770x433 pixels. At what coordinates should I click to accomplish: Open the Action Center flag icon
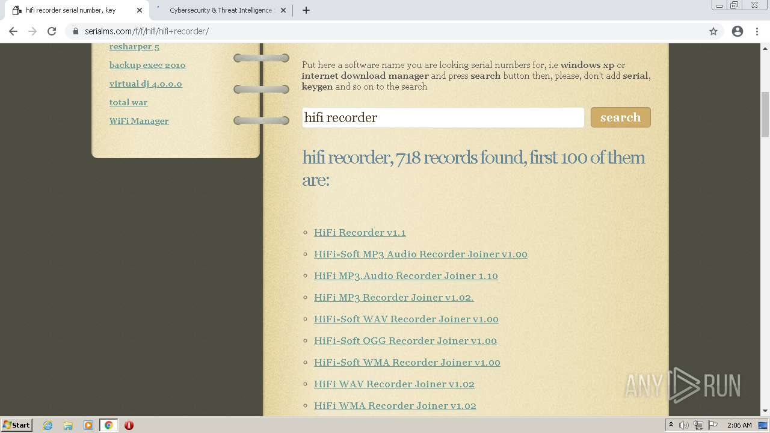tap(713, 425)
